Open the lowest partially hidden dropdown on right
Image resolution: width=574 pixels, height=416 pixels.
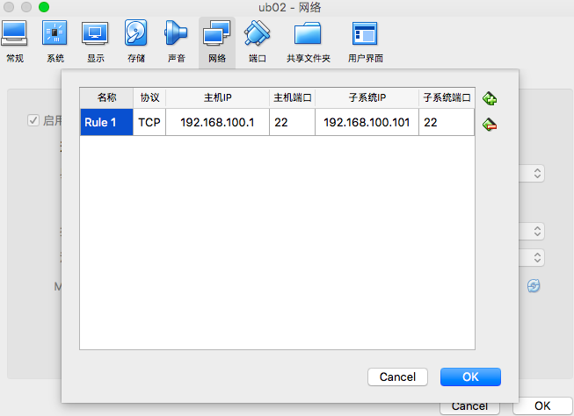point(537,257)
